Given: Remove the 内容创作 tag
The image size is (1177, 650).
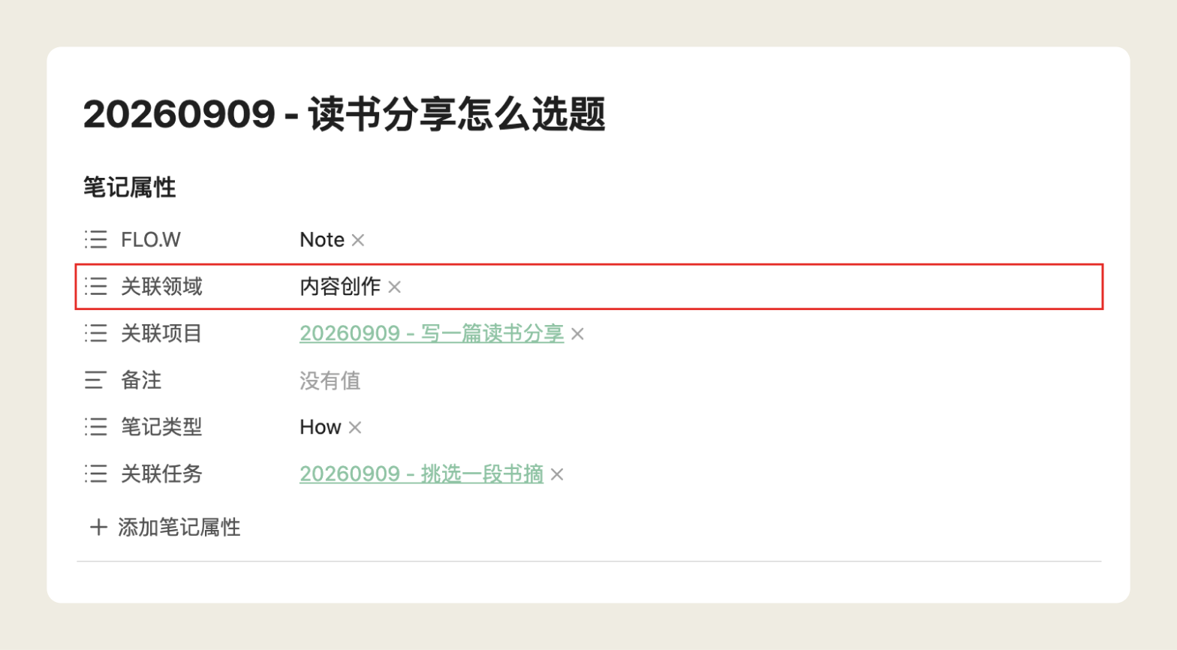Looking at the screenshot, I should point(394,287).
